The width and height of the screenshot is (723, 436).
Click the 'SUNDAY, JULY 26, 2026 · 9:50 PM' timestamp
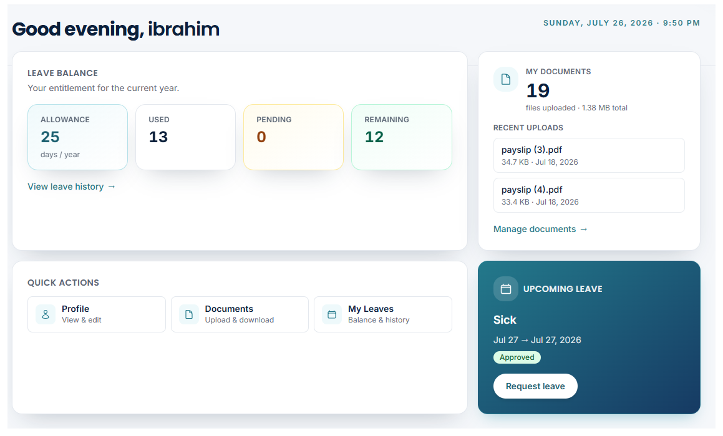(x=621, y=23)
